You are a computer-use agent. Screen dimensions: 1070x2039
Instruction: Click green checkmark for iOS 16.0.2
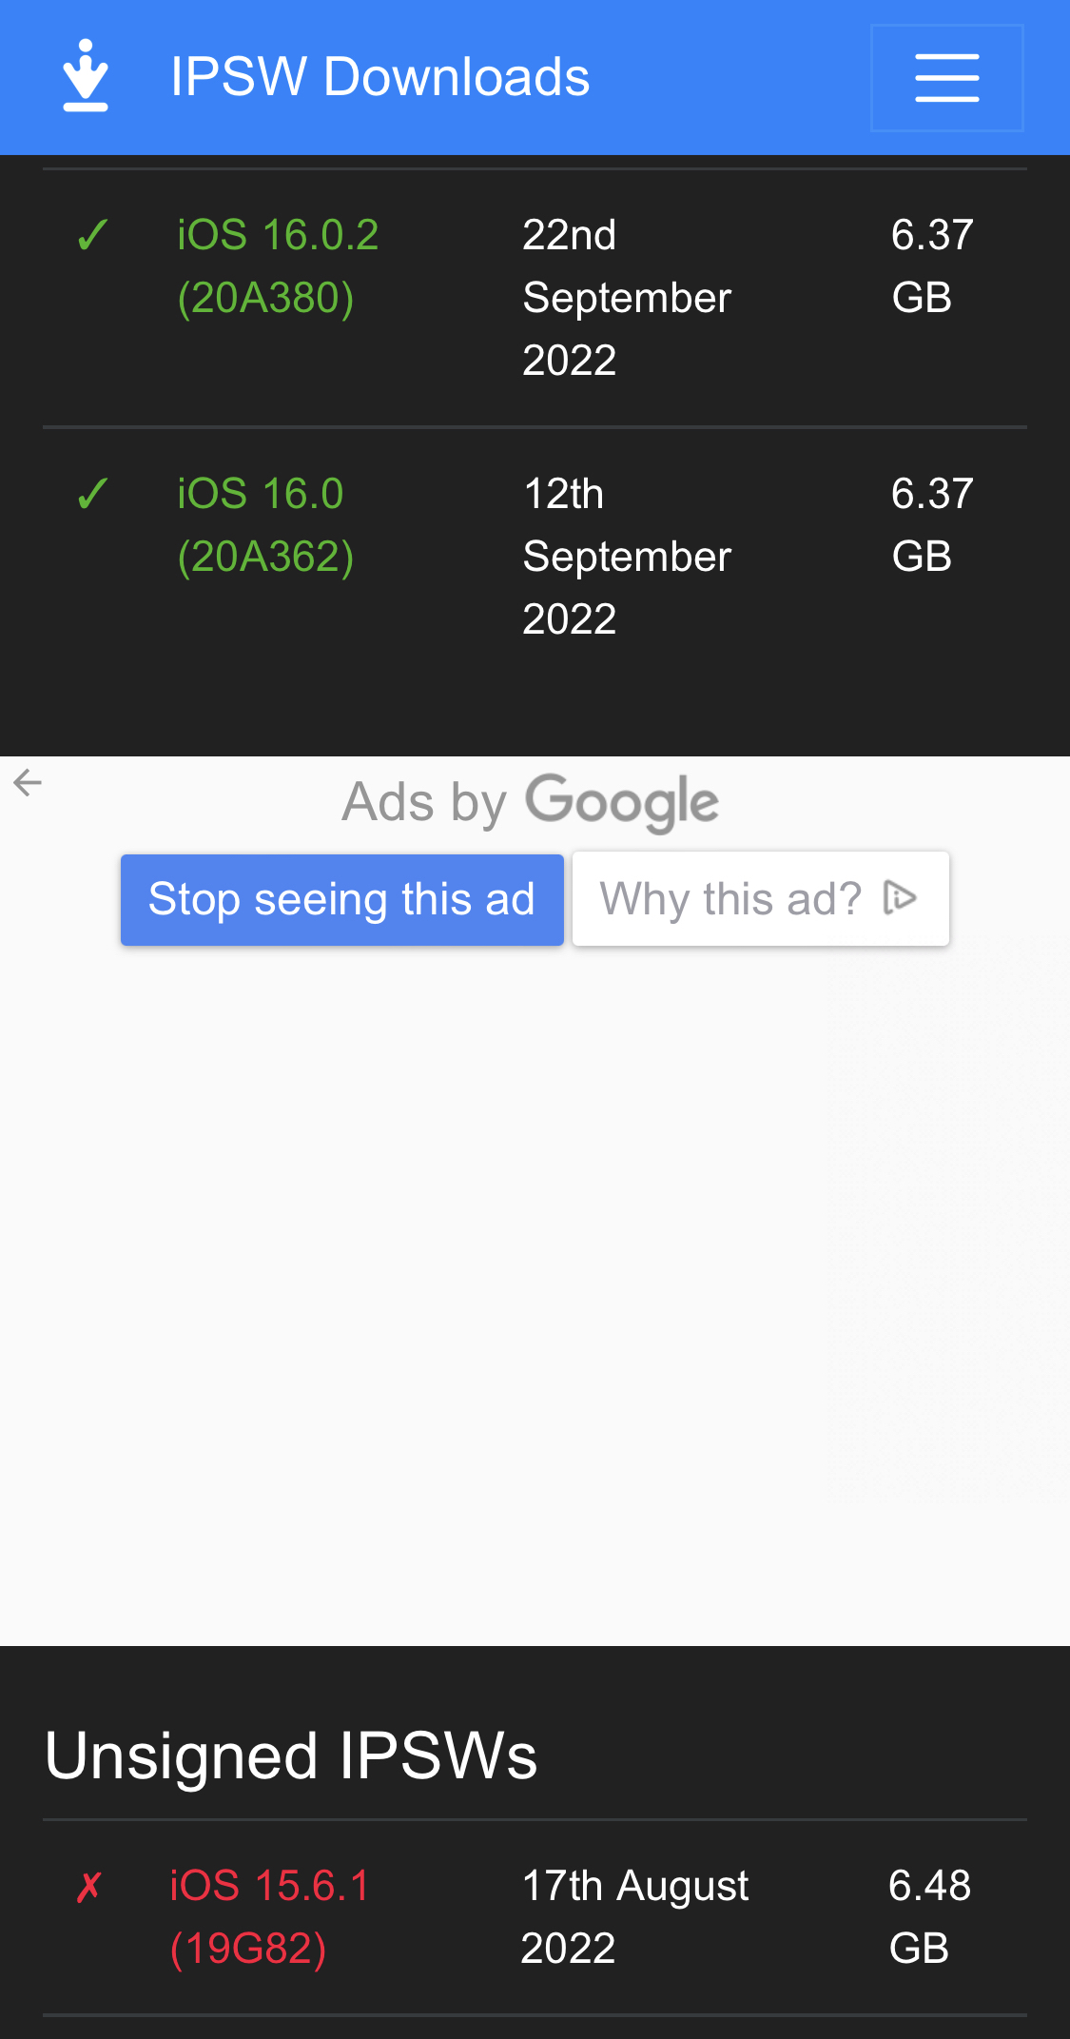pos(92,235)
